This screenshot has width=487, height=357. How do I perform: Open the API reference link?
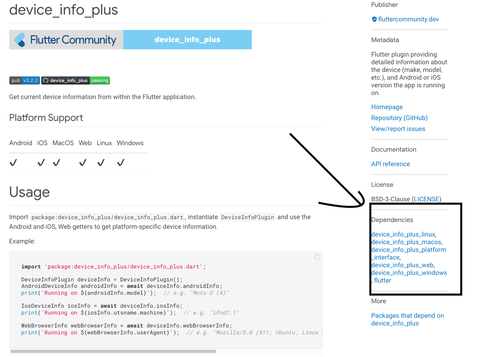pos(390,164)
